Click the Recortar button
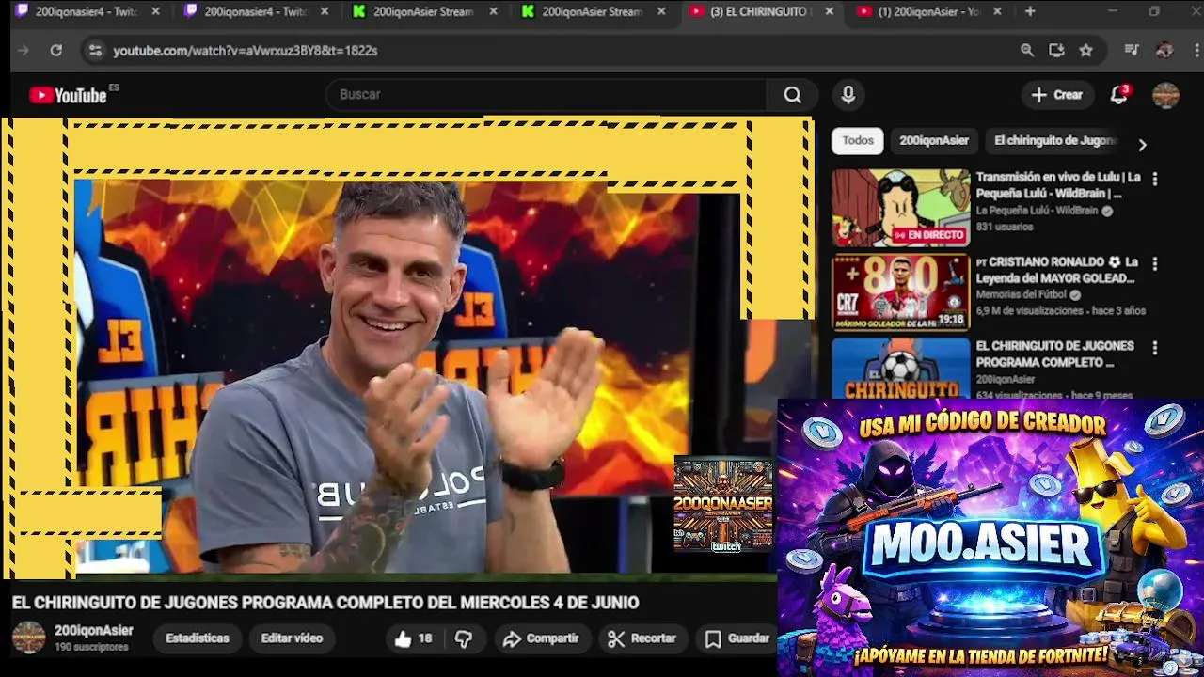 [x=642, y=638]
